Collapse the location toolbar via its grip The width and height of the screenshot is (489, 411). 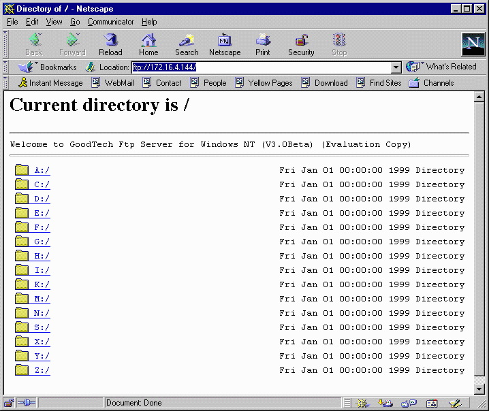click(x=5, y=67)
